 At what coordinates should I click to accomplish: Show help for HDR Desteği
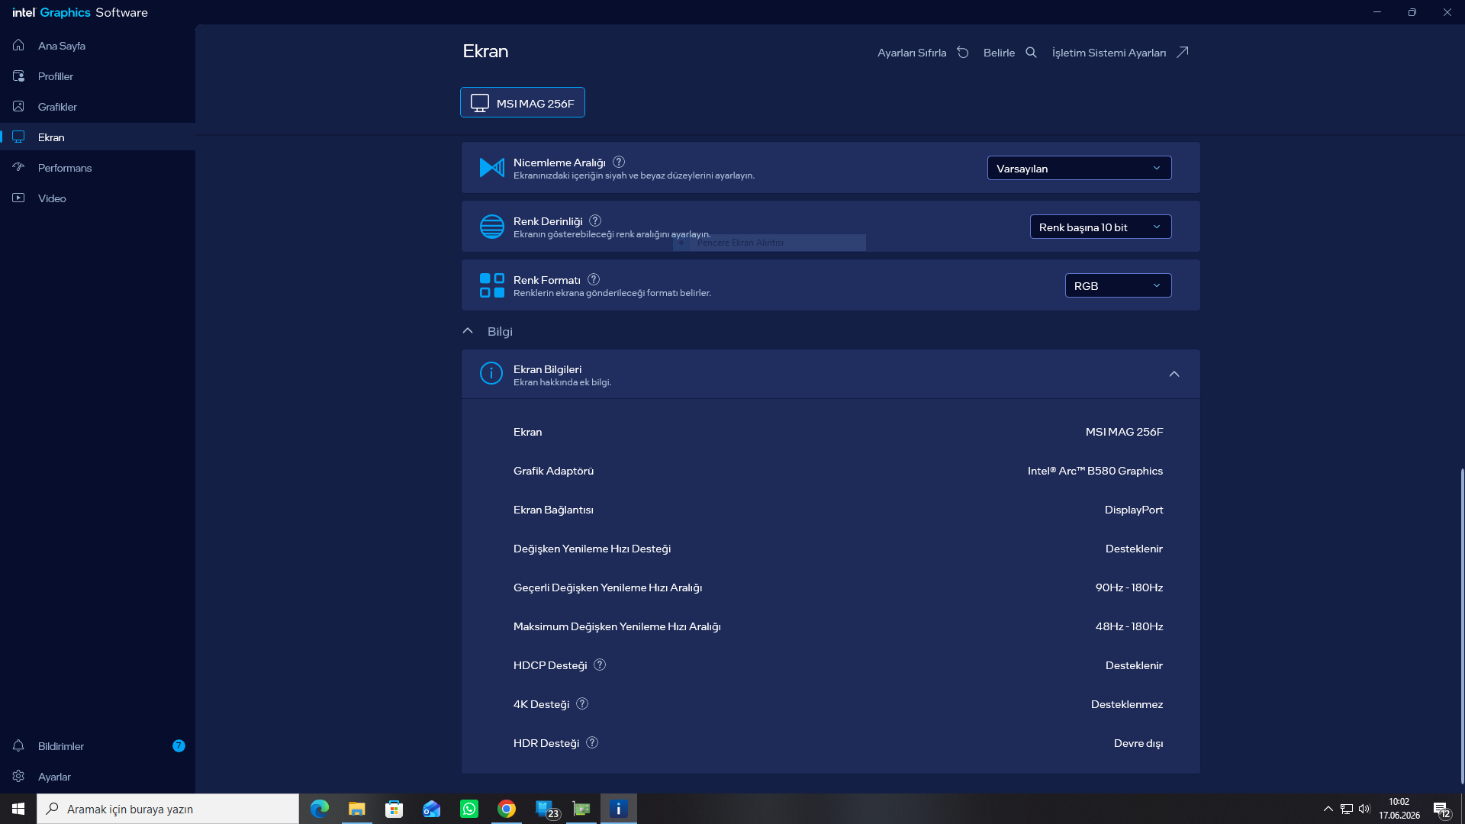point(592,742)
